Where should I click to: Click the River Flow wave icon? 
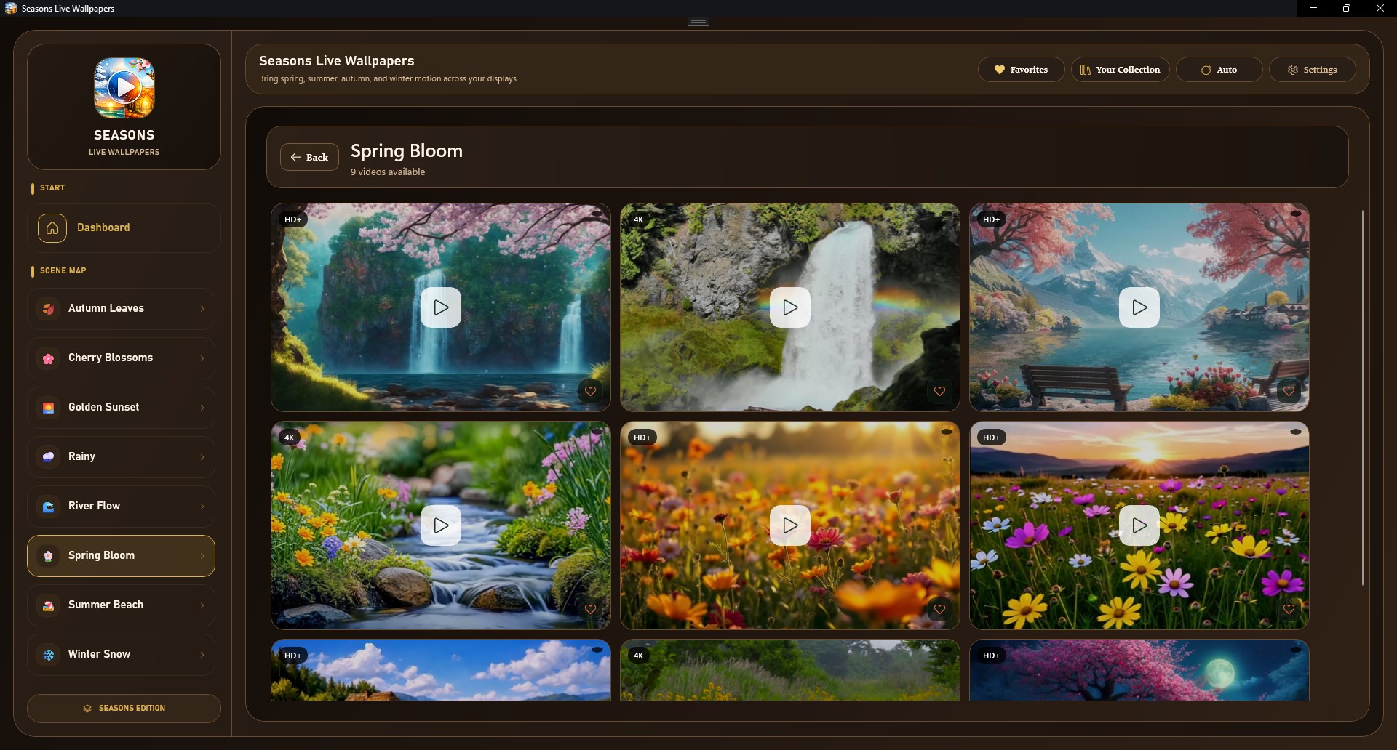[x=49, y=507]
